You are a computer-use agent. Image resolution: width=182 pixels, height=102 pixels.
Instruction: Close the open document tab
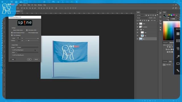(22, 11)
